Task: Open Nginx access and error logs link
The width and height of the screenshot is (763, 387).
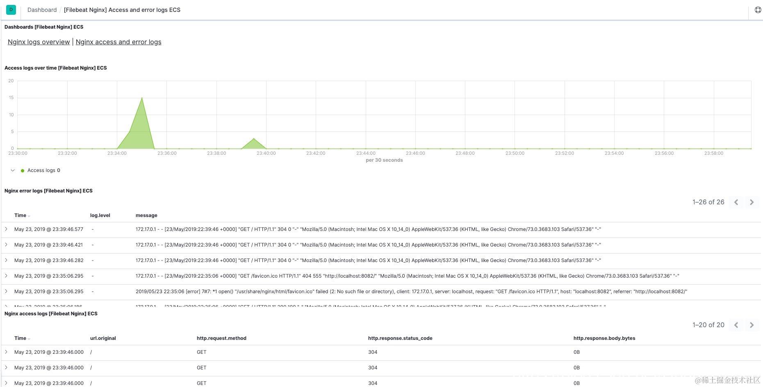Action: point(118,42)
